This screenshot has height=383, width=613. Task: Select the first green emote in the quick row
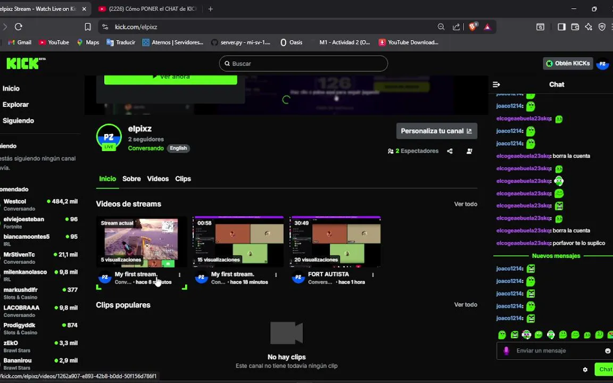point(502,335)
